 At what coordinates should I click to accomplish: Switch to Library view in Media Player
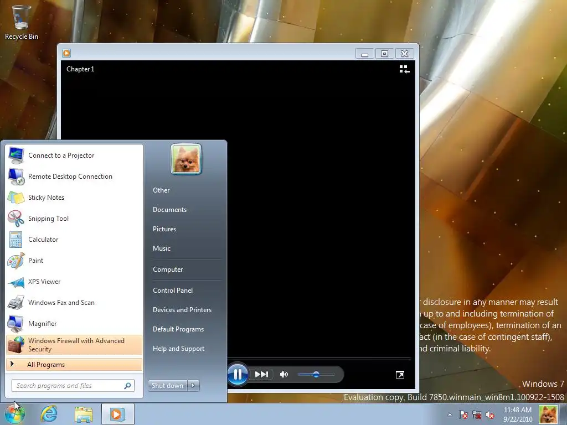[404, 69]
